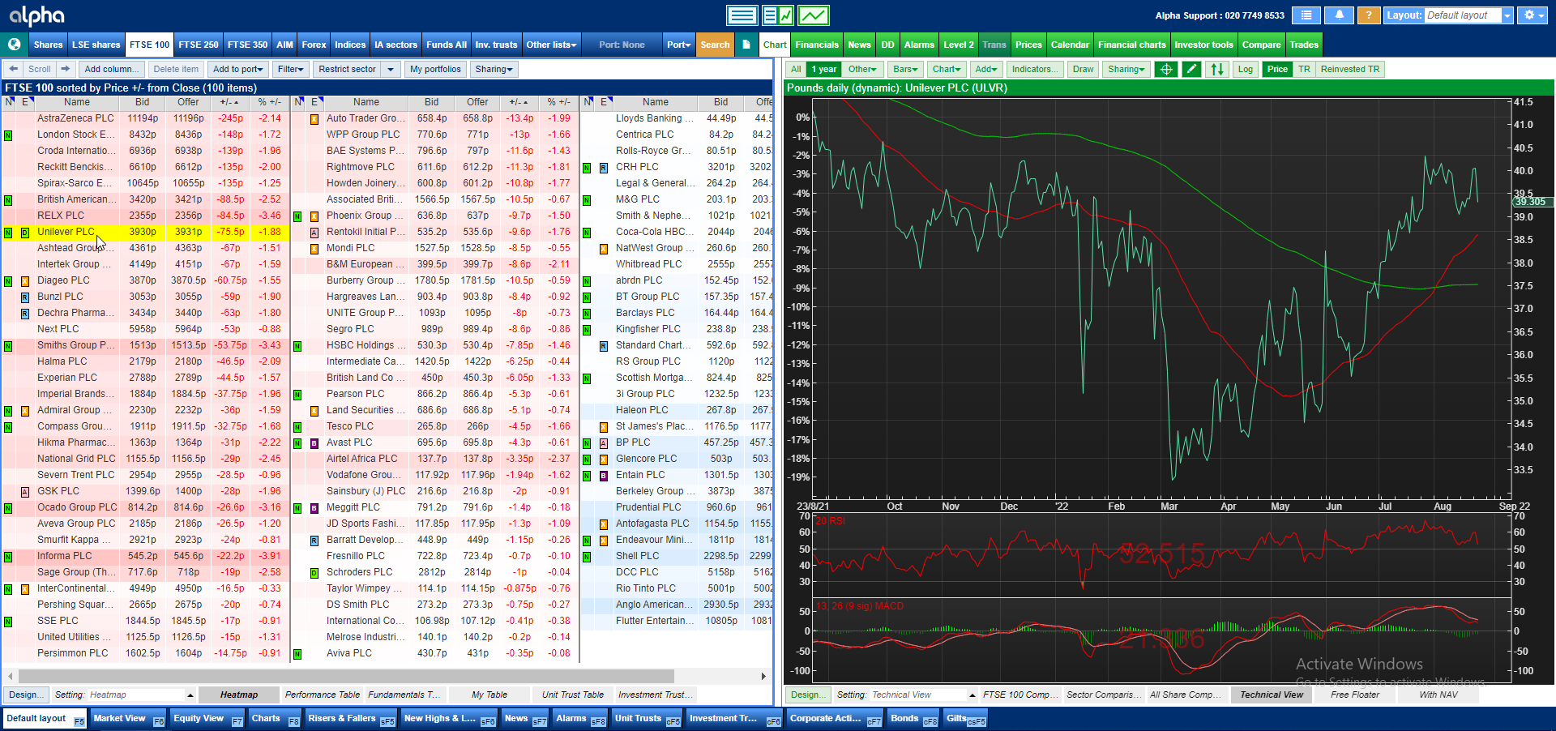The image size is (1556, 731).
Task: Switch to the chart-only layout icon
Action: point(814,15)
